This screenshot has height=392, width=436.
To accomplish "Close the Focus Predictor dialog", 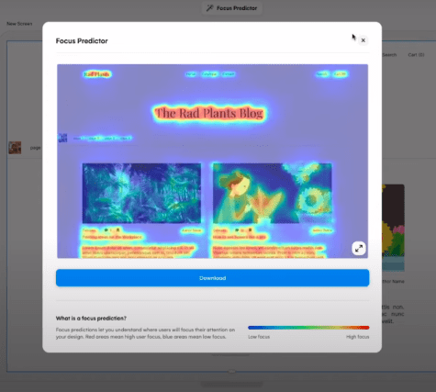I will (x=363, y=40).
